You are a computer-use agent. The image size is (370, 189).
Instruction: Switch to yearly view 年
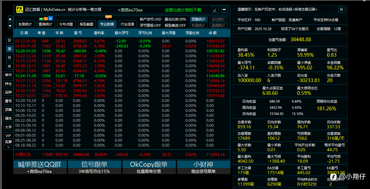pos(9,66)
